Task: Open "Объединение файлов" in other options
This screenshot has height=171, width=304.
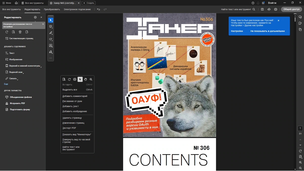Action: coord(18,97)
